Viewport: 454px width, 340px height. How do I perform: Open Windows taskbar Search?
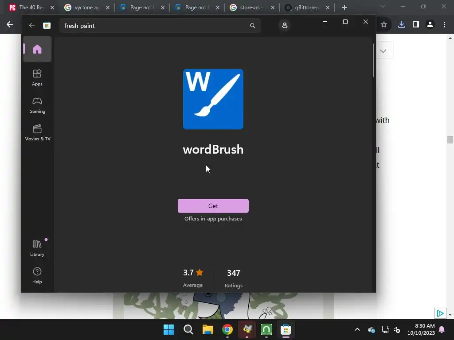[x=188, y=329]
